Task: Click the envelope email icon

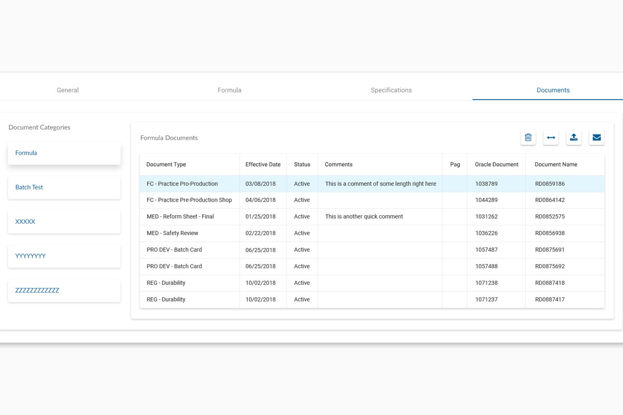Action: [x=597, y=137]
